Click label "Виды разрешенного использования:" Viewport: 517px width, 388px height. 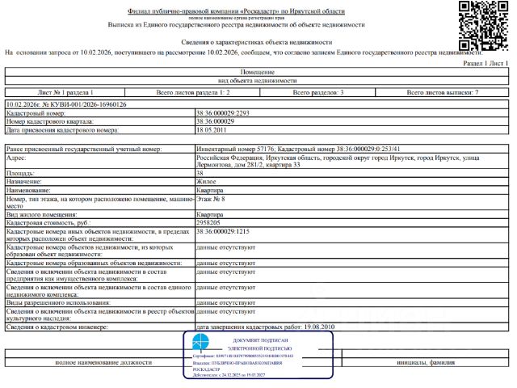coord(58,303)
